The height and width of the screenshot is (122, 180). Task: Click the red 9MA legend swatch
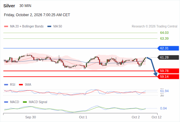21,85
